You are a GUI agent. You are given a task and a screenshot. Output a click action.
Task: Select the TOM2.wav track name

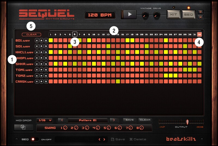(24, 76)
